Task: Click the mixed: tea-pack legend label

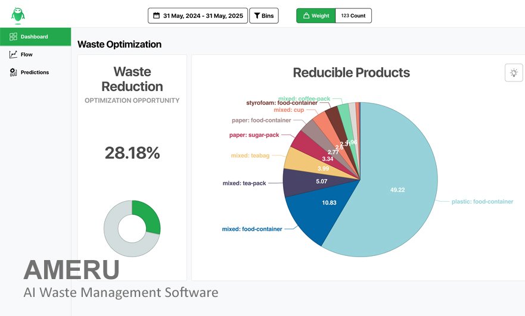Action: point(245,183)
